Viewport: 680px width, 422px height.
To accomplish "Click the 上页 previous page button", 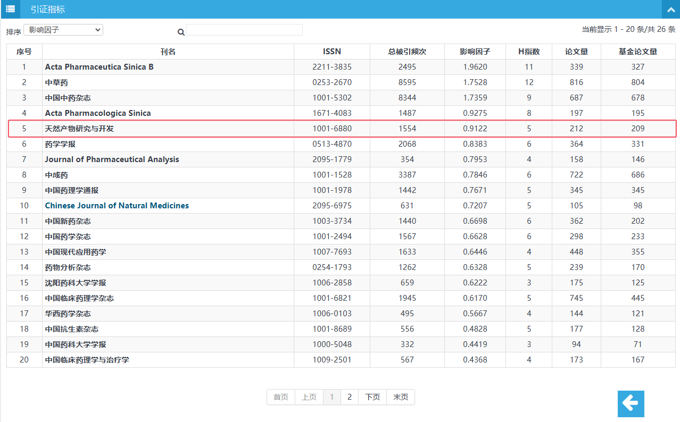I will 309,397.
